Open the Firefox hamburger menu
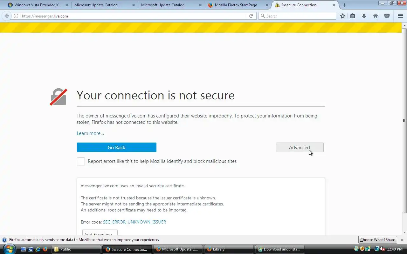This screenshot has width=407, height=254. tap(400, 16)
